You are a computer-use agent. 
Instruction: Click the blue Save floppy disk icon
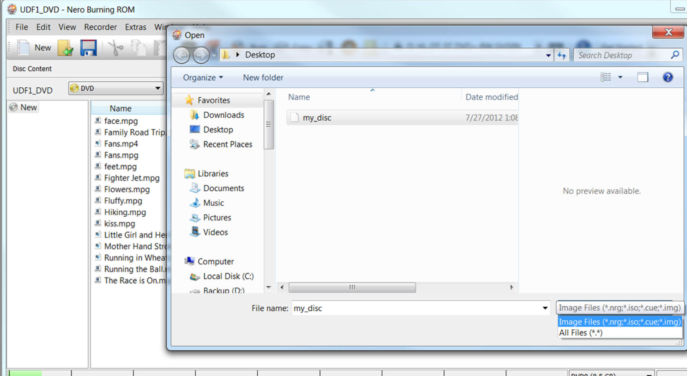pos(88,48)
